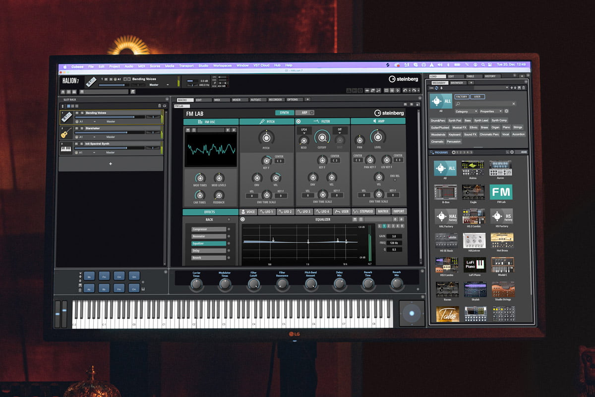Click the FACTORY filter button
Image resolution: width=595 pixels, height=397 pixels.
[462, 97]
